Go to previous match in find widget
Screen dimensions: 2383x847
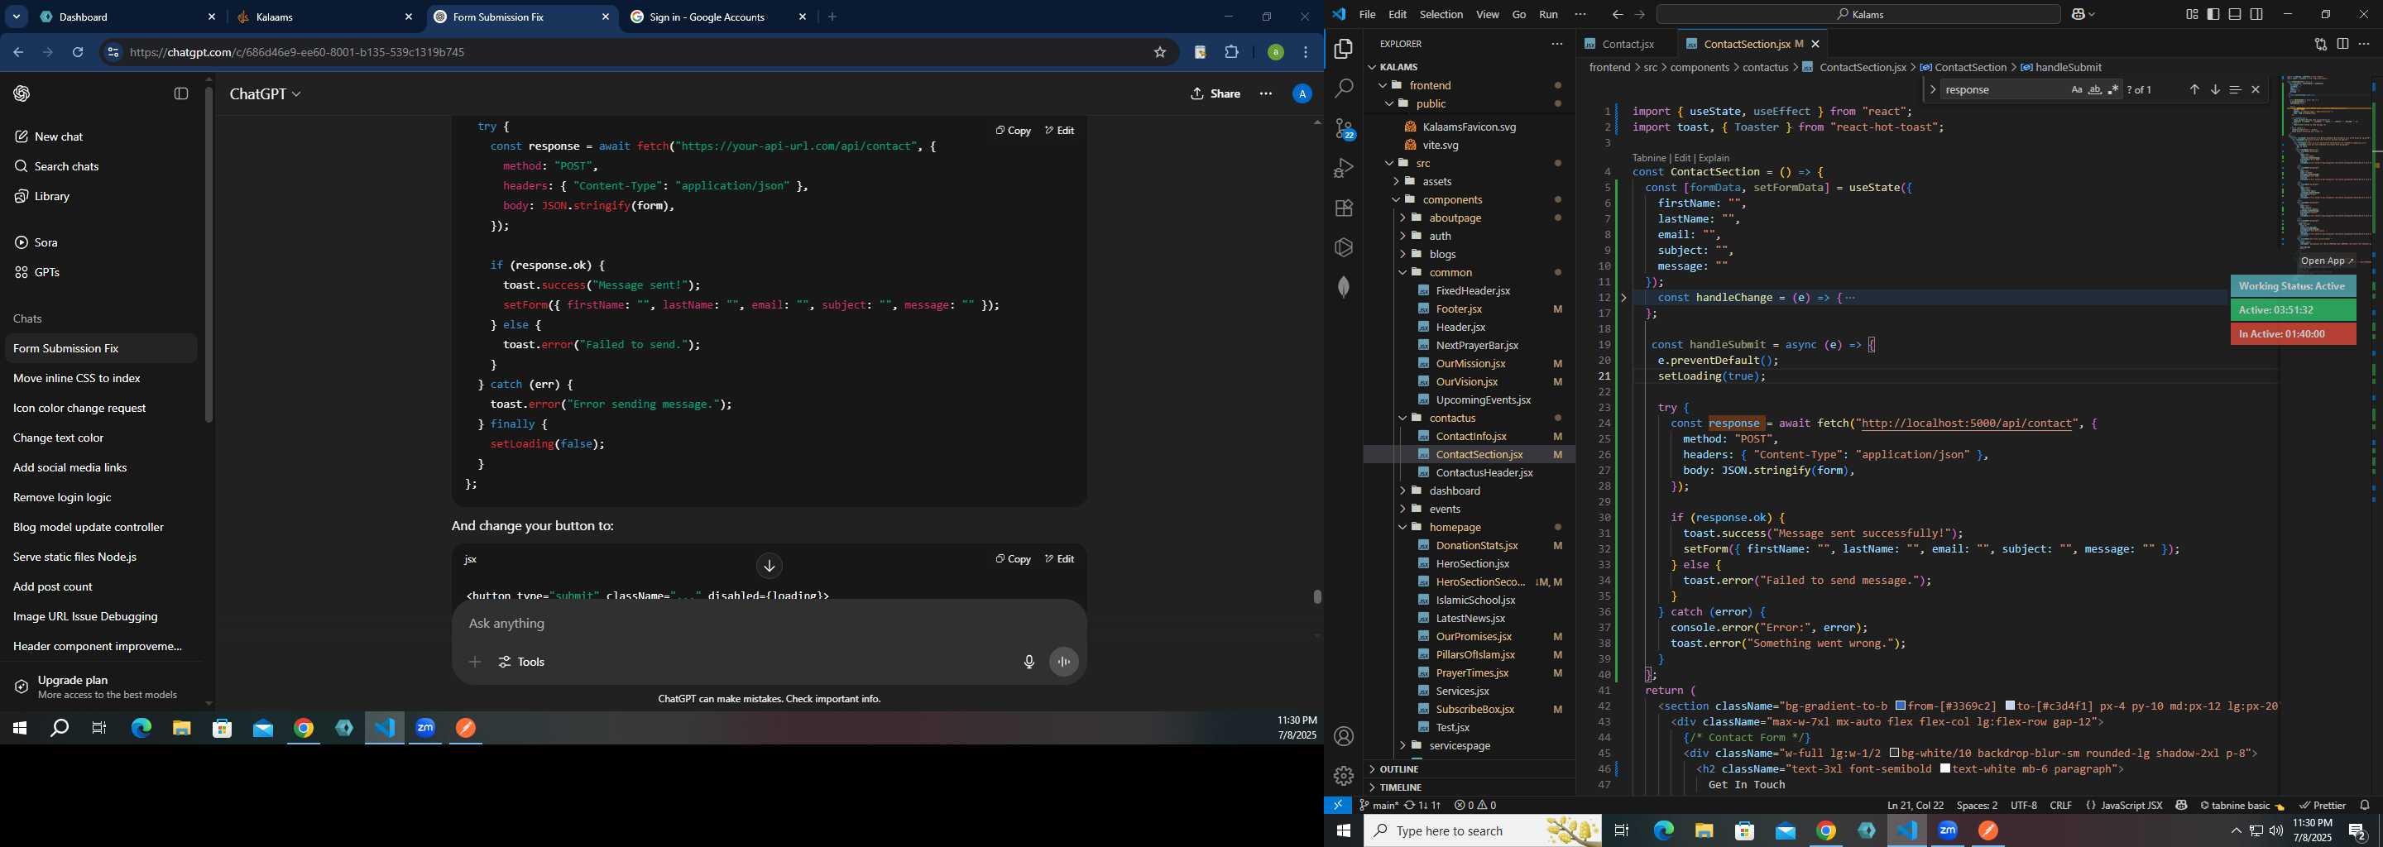[x=2194, y=89]
